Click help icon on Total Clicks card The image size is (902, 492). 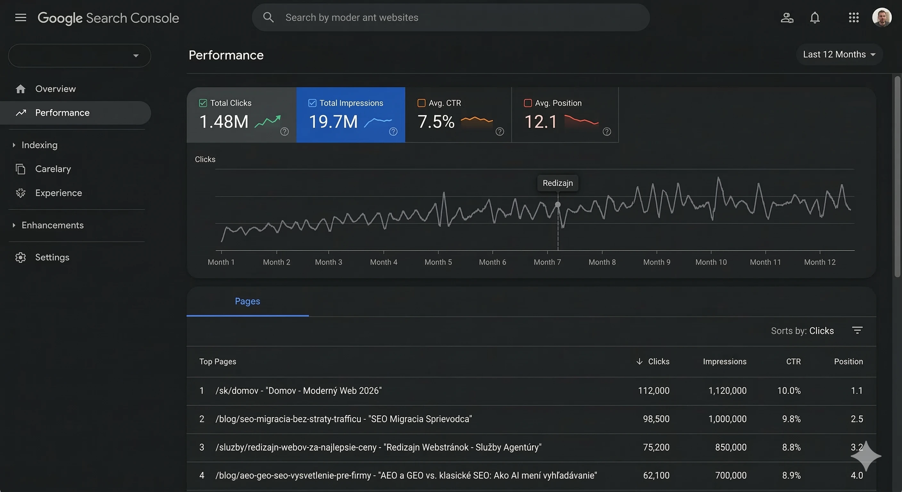click(284, 132)
